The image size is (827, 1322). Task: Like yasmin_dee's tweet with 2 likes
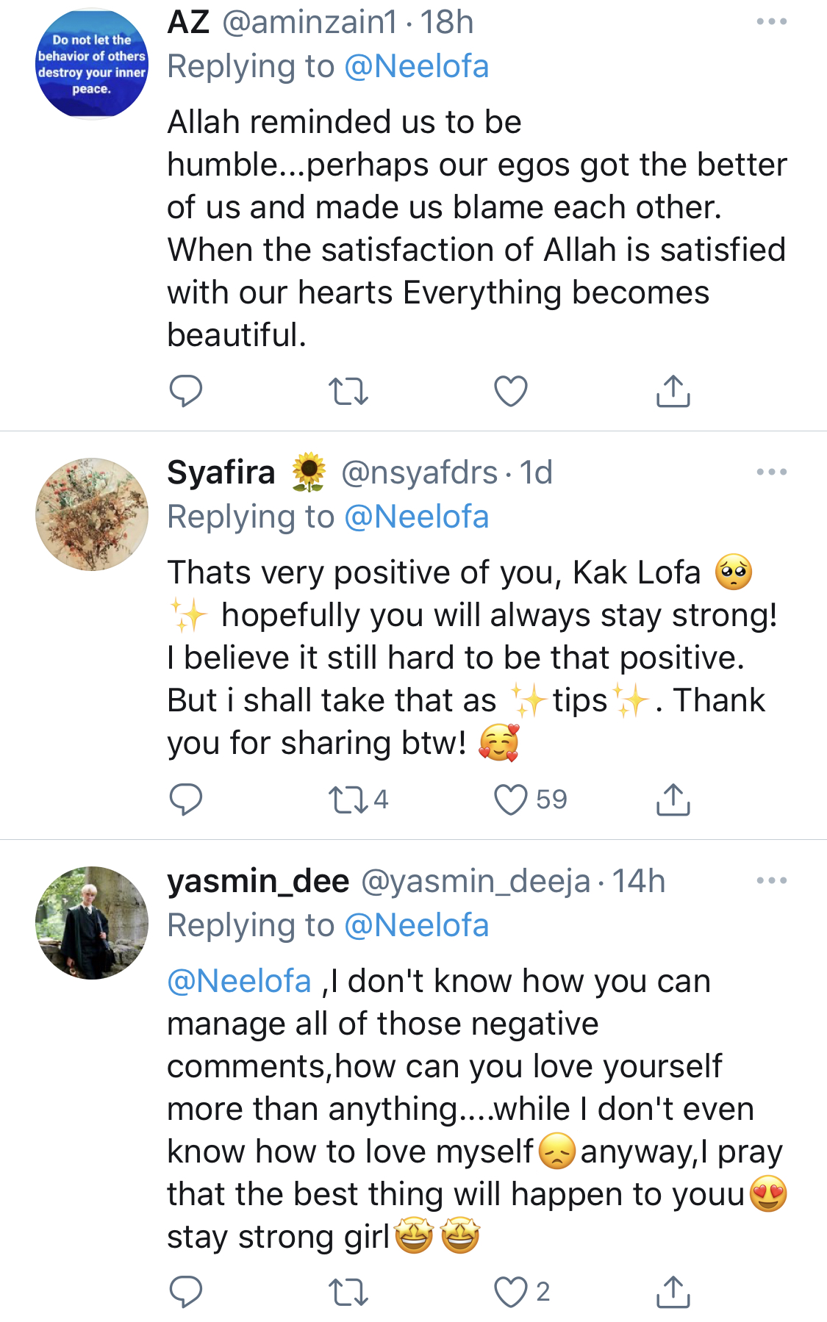pos(510,1292)
